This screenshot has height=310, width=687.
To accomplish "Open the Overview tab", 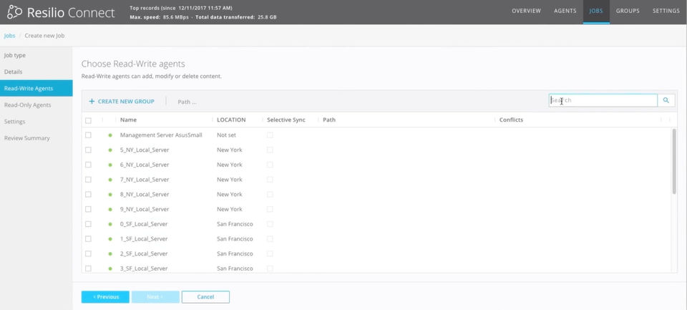I will coord(526,11).
